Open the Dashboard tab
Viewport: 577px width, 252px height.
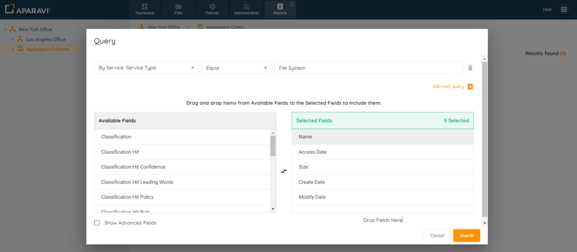[x=144, y=9]
